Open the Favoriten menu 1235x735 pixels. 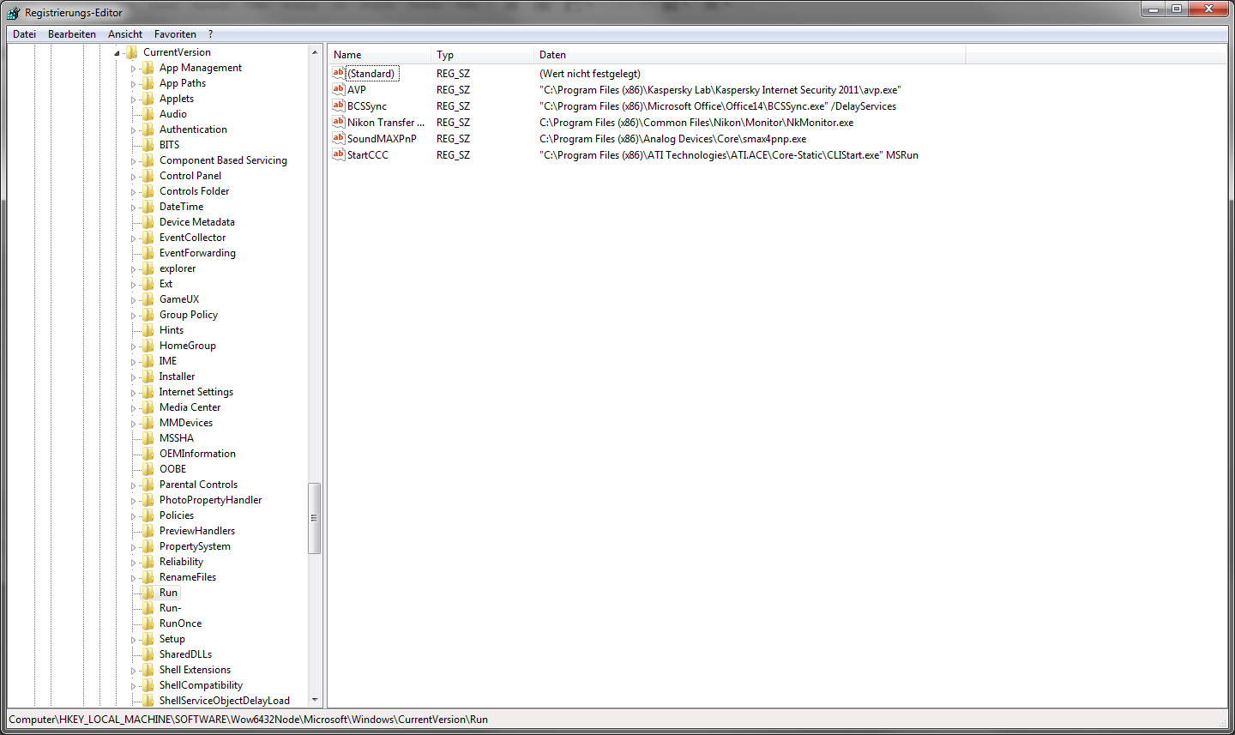click(175, 34)
